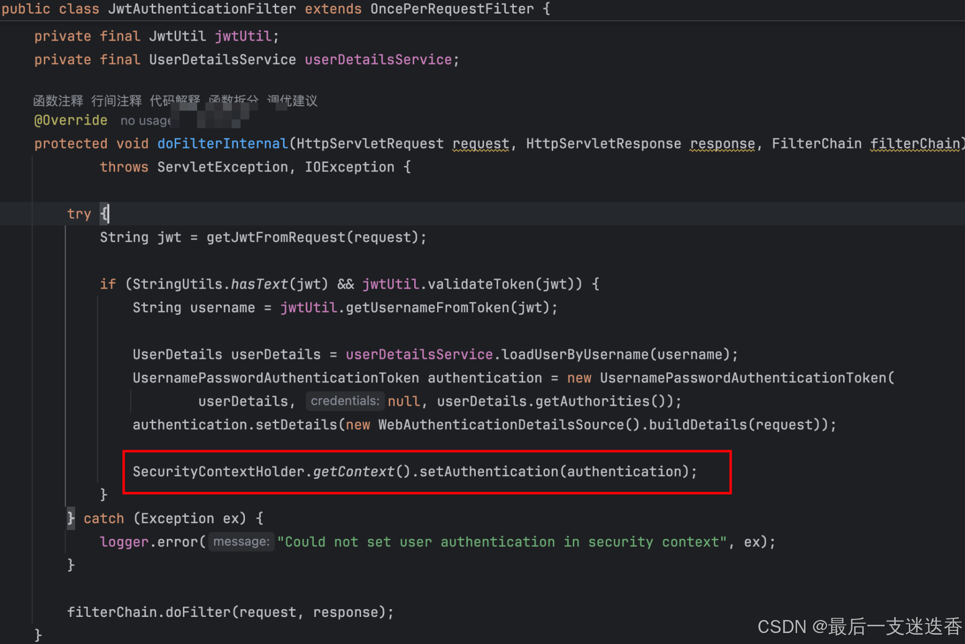Click the italic getContext method
This screenshot has width=965, height=644.
pos(354,472)
